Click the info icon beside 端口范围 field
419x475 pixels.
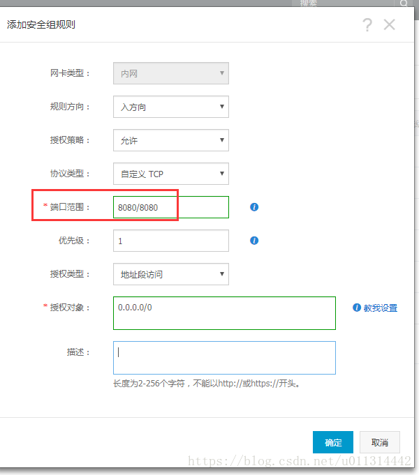pos(254,207)
